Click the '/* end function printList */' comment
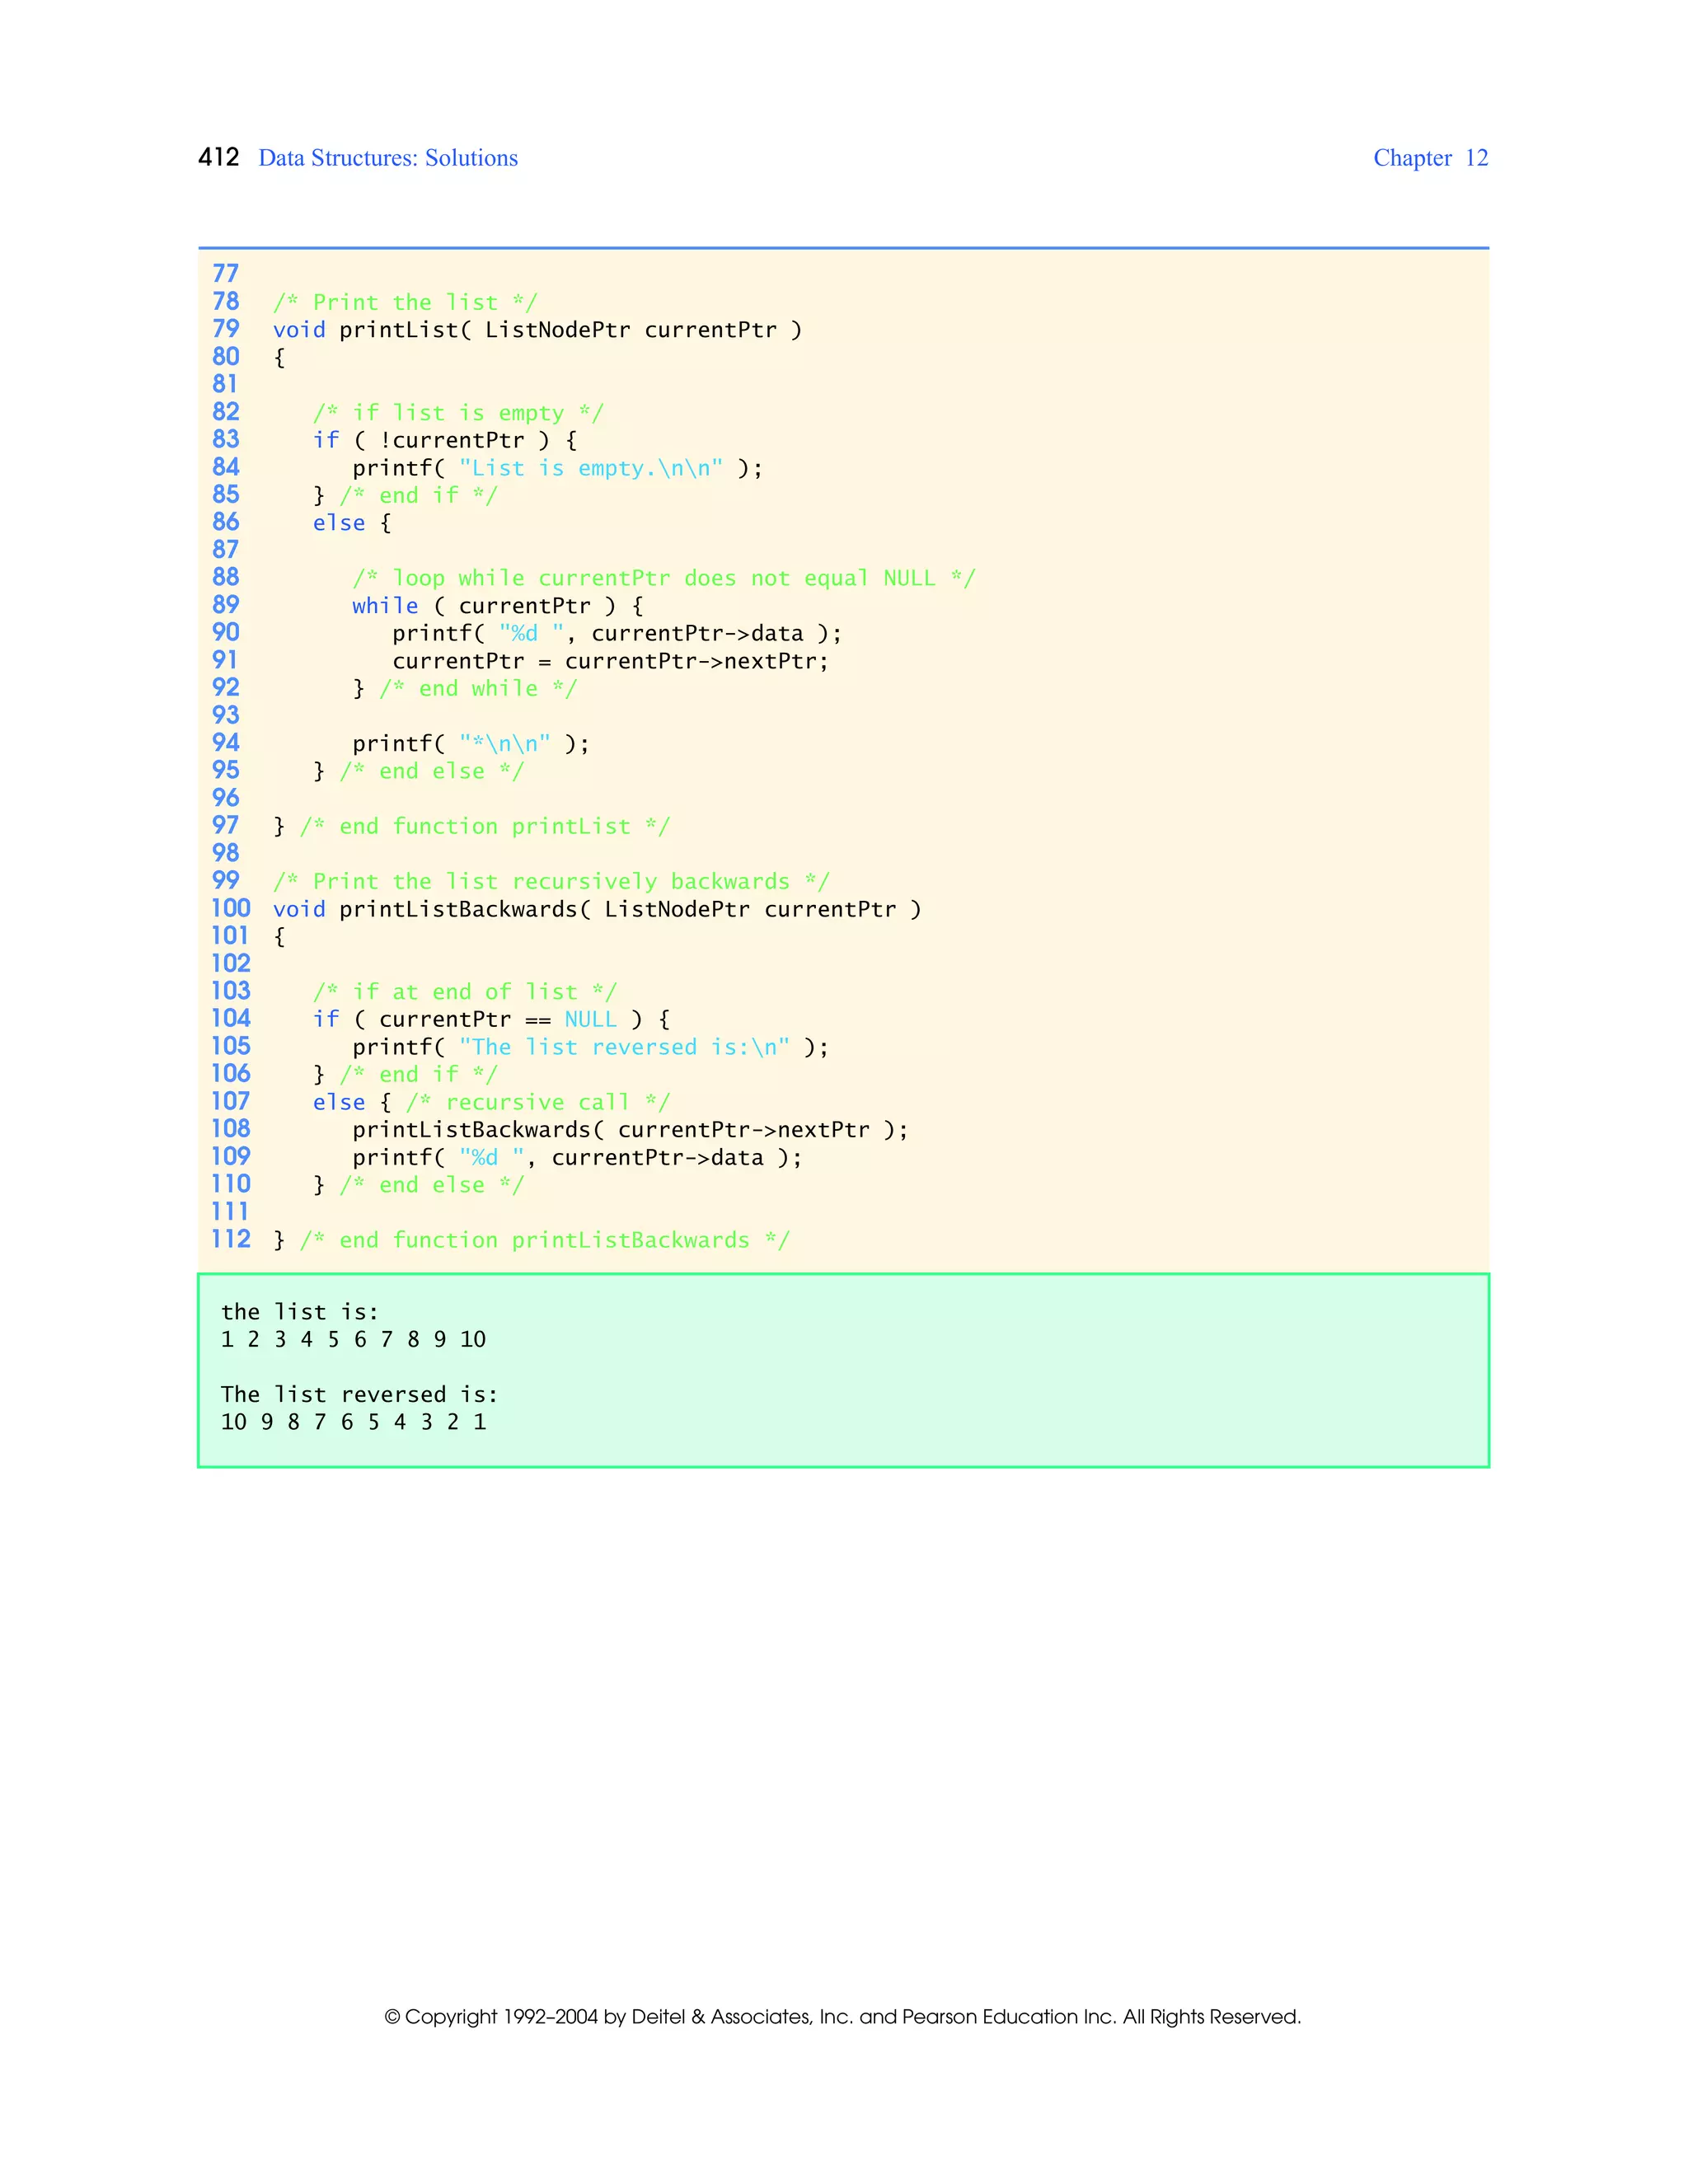Screen dimensions: 1688x2184 click(485, 827)
